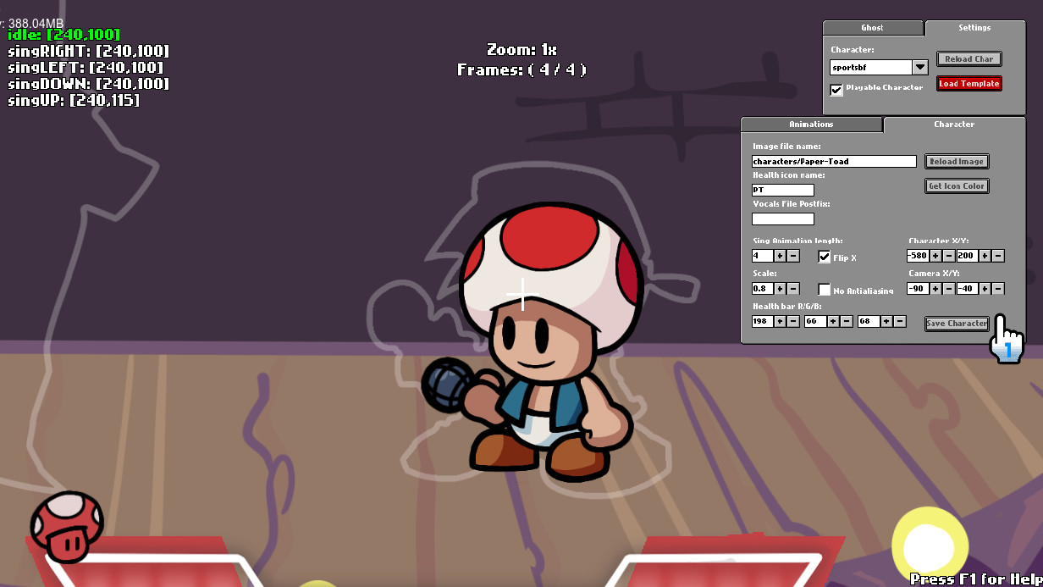
Task: Decrease the Scale value
Action: pos(792,288)
